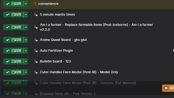The width and height of the screenshot is (174, 98).
Task: Expand status dropdown for Cuter Handler Model Only
Action: [x=26, y=72]
